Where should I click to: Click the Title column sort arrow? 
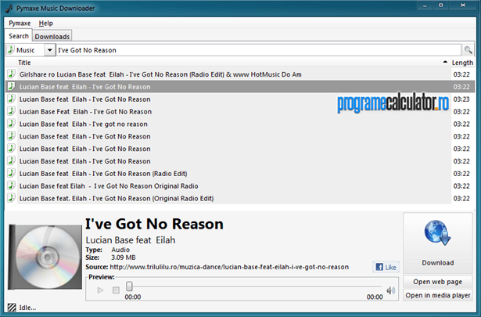pos(445,62)
